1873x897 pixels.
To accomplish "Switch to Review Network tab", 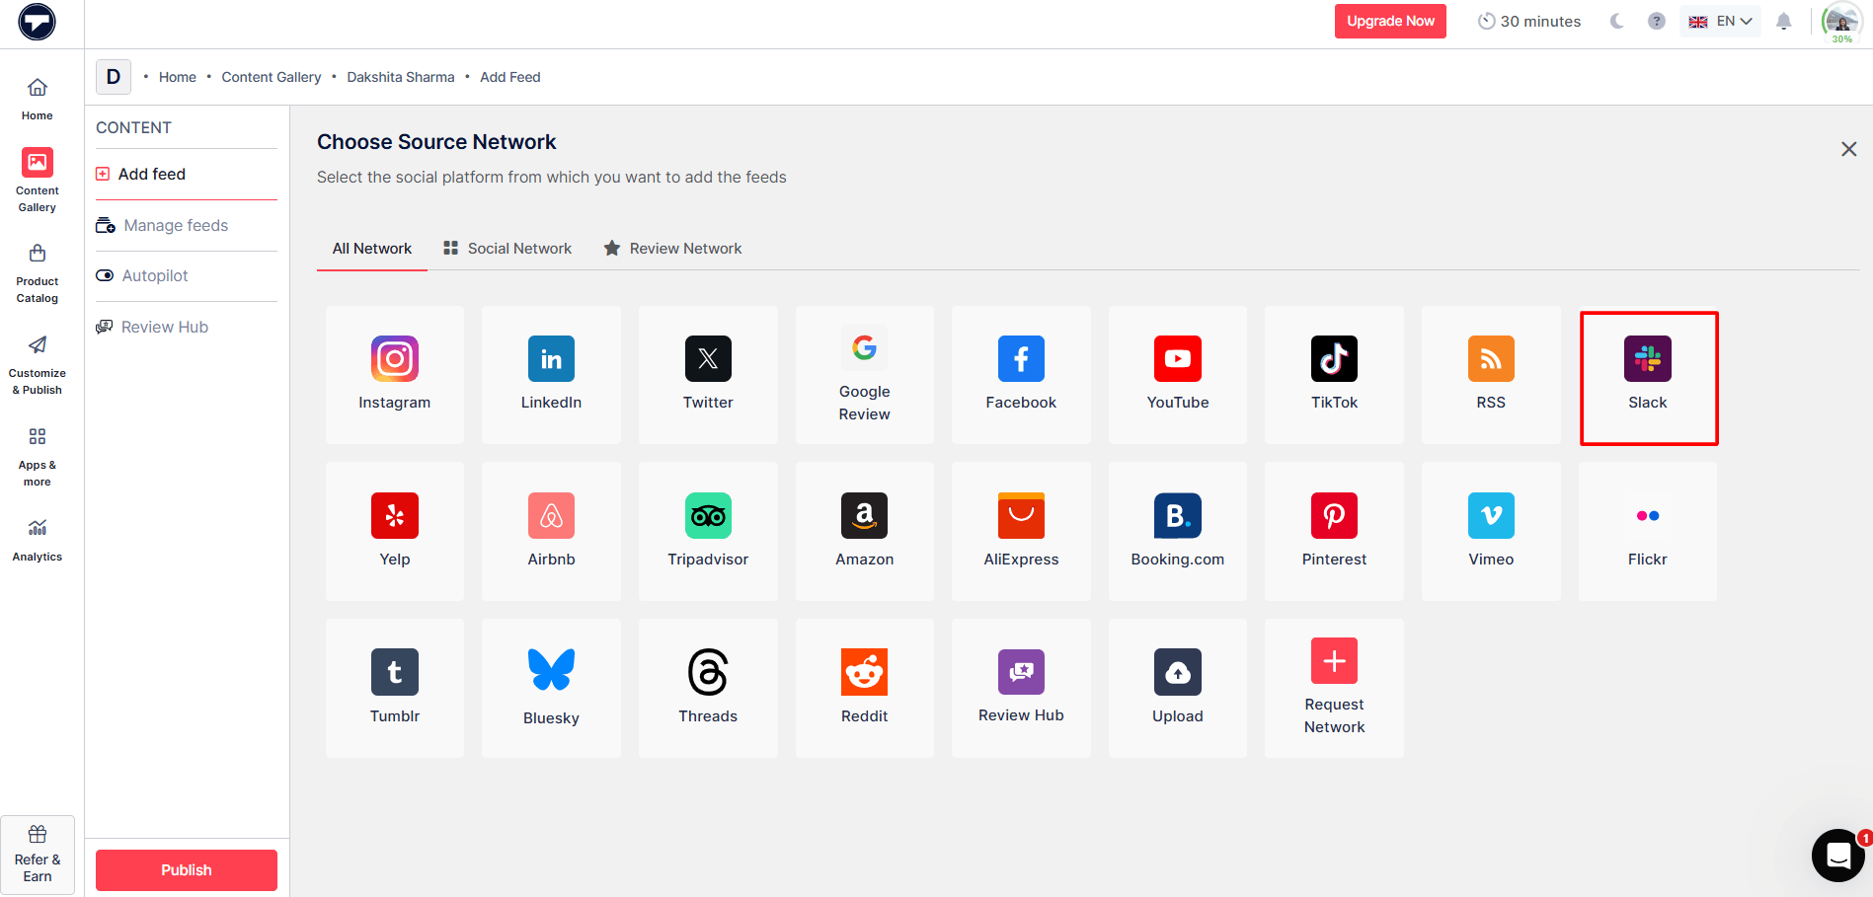I will 672,249.
